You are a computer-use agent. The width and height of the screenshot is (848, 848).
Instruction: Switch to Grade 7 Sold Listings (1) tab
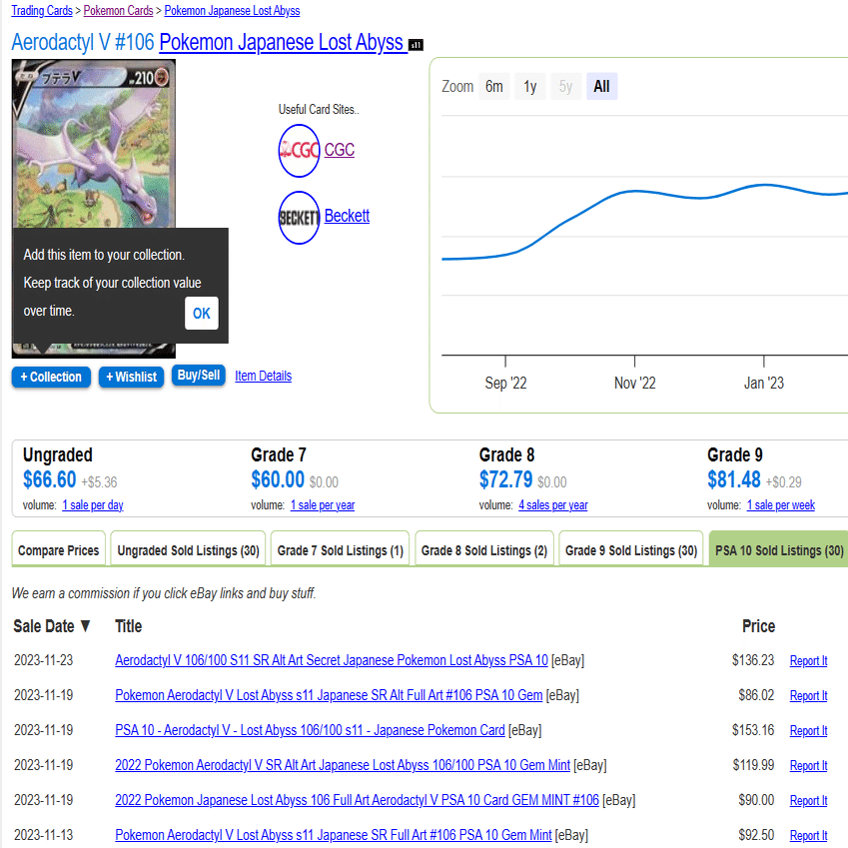coord(341,550)
